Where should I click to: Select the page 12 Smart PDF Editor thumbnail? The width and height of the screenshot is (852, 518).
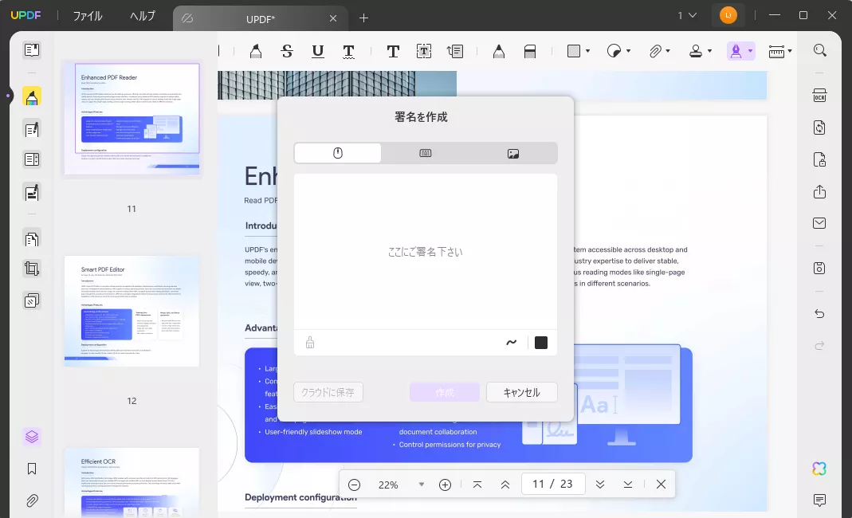click(x=132, y=311)
